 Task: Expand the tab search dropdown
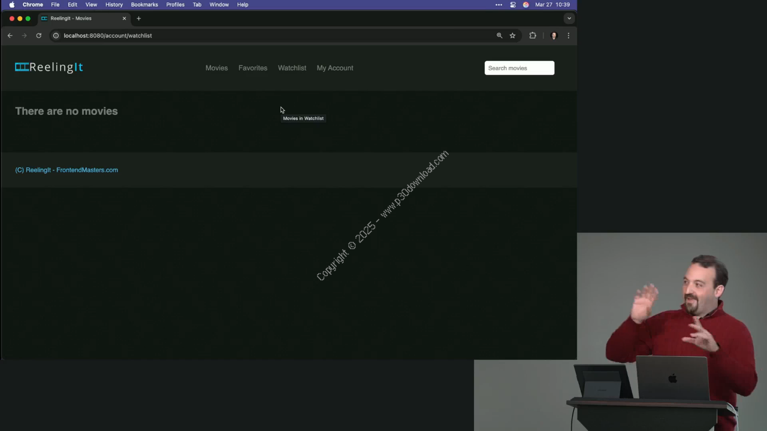(569, 19)
